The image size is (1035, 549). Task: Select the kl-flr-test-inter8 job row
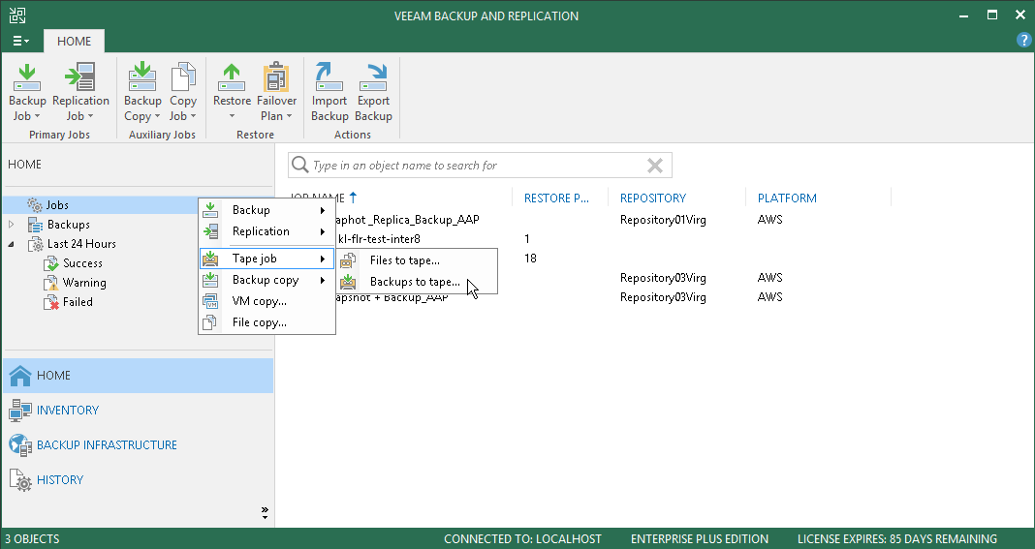coord(379,239)
